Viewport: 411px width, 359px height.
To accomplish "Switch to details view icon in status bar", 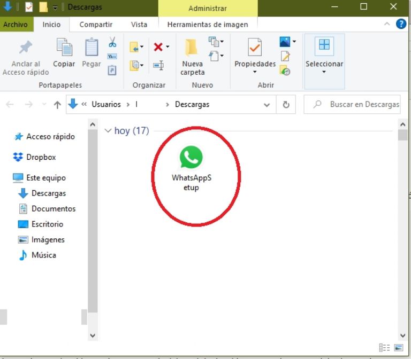I will coord(384,347).
